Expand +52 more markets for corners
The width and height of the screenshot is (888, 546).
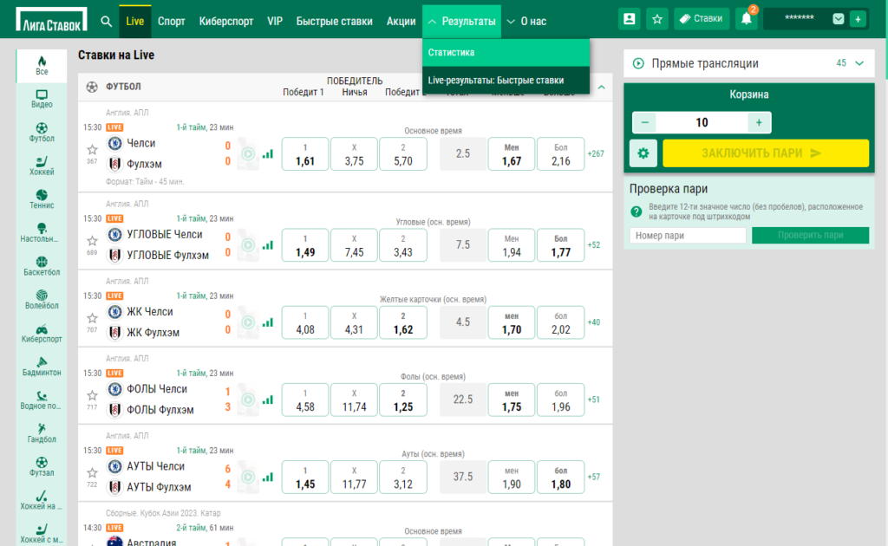pos(593,245)
